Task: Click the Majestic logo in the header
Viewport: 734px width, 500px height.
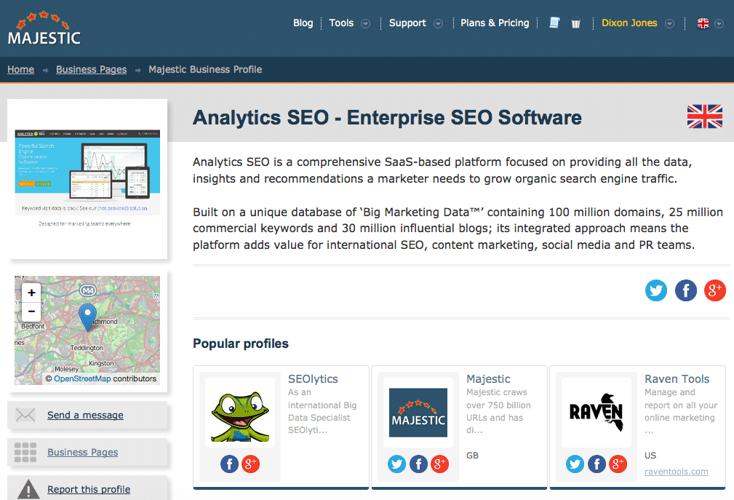Action: pyautogui.click(x=44, y=28)
